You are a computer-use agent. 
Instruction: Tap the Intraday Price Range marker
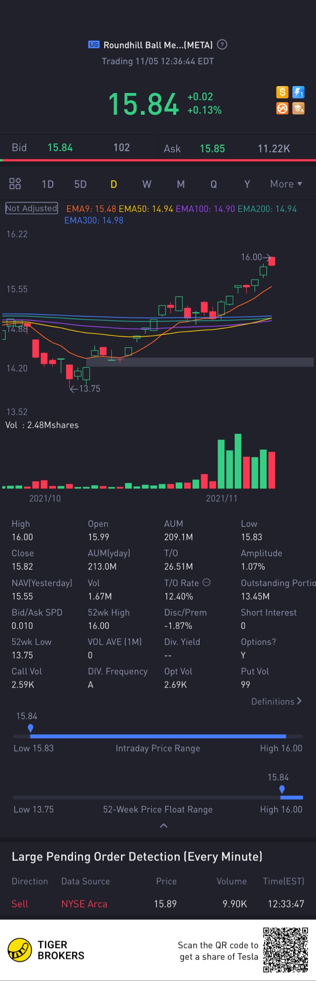(x=30, y=728)
